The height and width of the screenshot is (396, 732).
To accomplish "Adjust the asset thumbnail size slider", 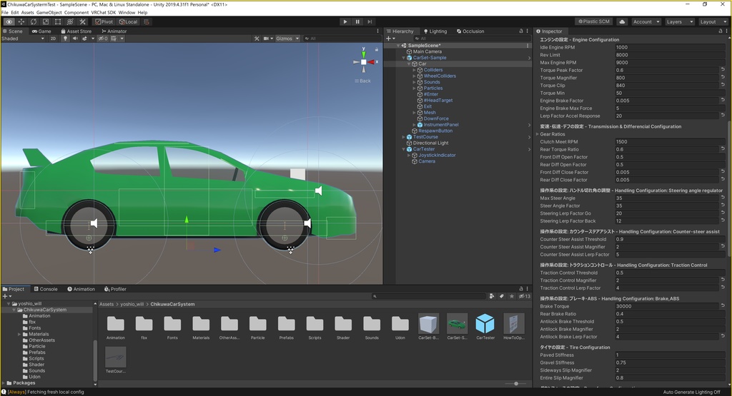I will pos(516,383).
